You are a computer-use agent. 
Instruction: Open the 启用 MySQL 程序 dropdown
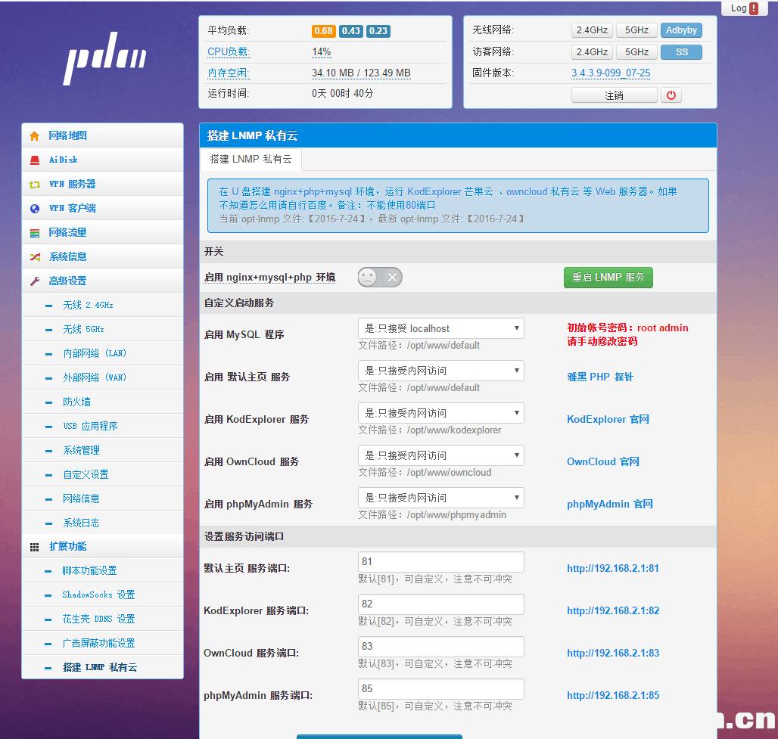tap(440, 328)
